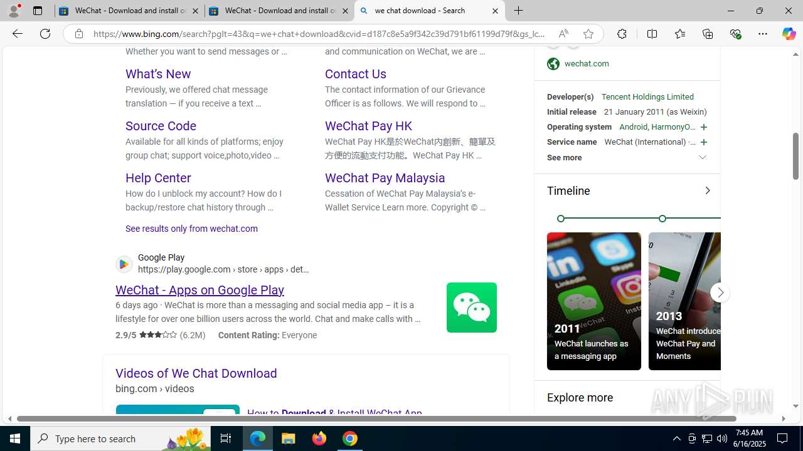Screen dimensions: 803x451
Task: Open Settings and more menu
Action: pyautogui.click(x=762, y=34)
